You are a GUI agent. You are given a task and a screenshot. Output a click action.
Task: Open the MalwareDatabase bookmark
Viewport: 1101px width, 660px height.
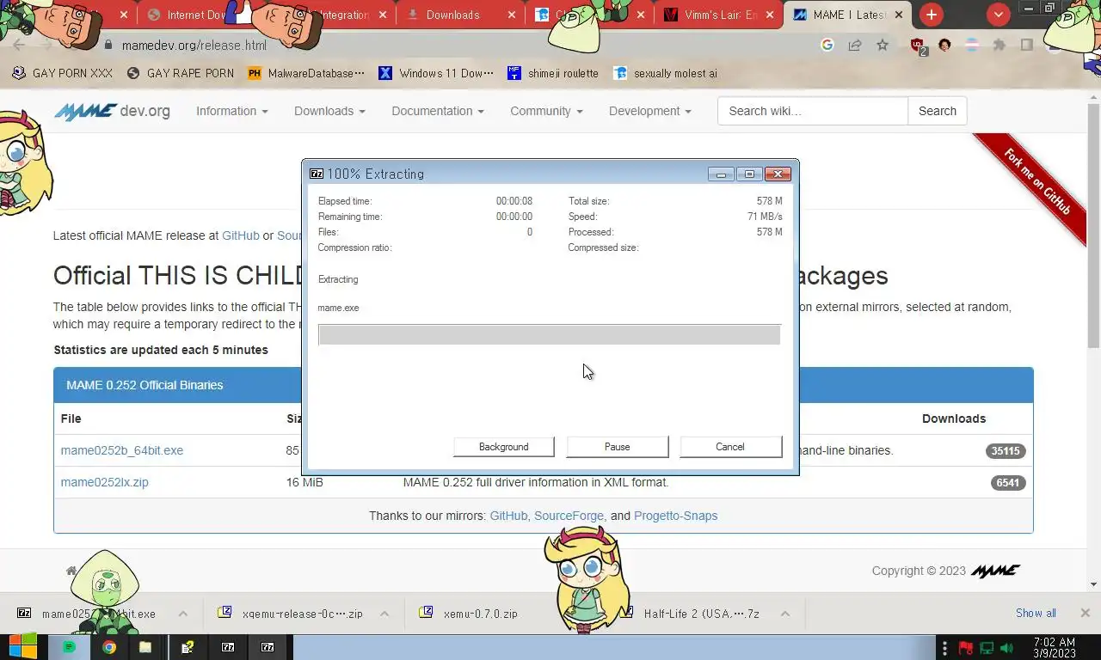point(306,73)
